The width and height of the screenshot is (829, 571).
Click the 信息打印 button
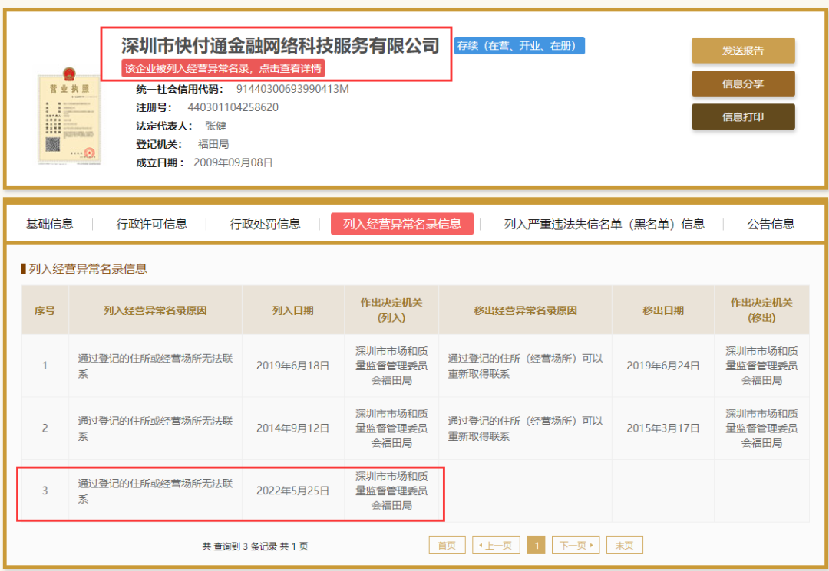pyautogui.click(x=743, y=116)
